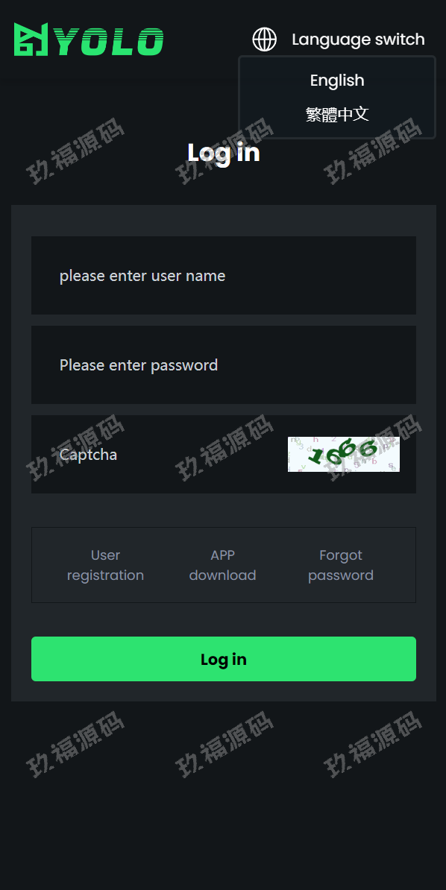
Task: Focus the user name input field
Action: (x=223, y=275)
